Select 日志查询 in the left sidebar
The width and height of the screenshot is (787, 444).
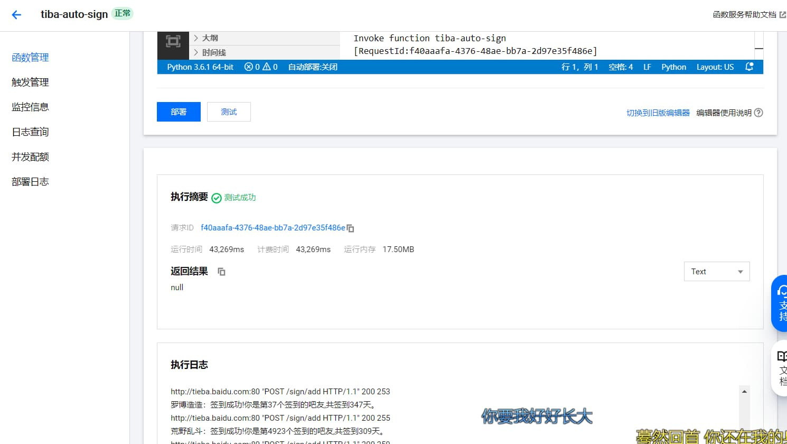coord(30,132)
